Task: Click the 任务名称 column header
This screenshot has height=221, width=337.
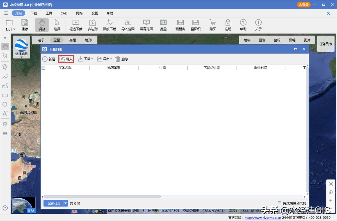Action: point(65,68)
